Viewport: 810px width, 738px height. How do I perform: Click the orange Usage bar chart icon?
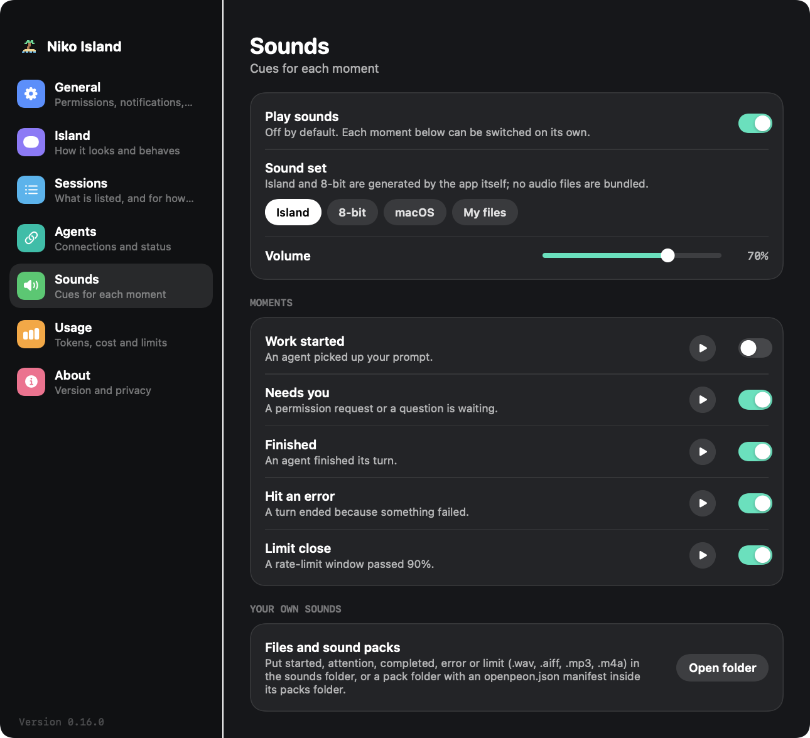(x=31, y=334)
